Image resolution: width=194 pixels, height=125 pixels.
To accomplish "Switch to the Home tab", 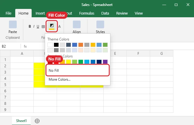I will point(24,13).
